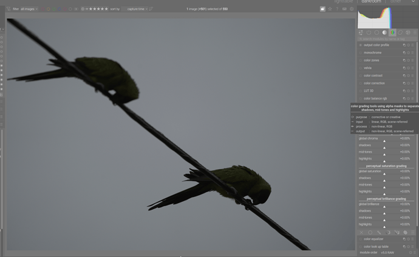This screenshot has height=257, width=419.
Task: Switch to the lighttable view
Action: [343, 2]
